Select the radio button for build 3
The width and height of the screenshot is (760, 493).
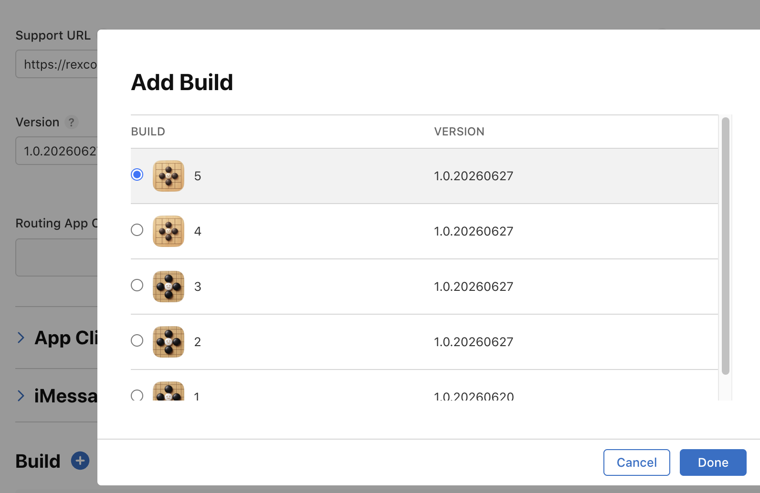[137, 285]
